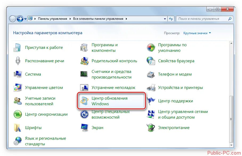Open the Центр обновления Windows link
Viewport: 242px width, 156px height.
click(x=109, y=101)
